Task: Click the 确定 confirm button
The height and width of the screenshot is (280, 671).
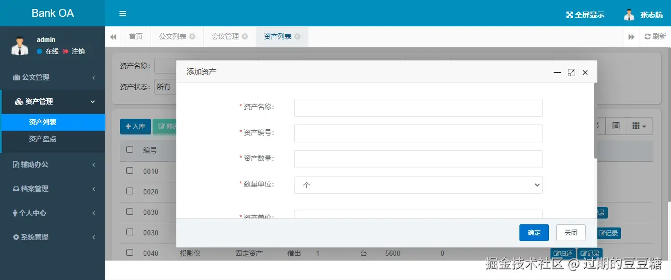Action: (534, 233)
